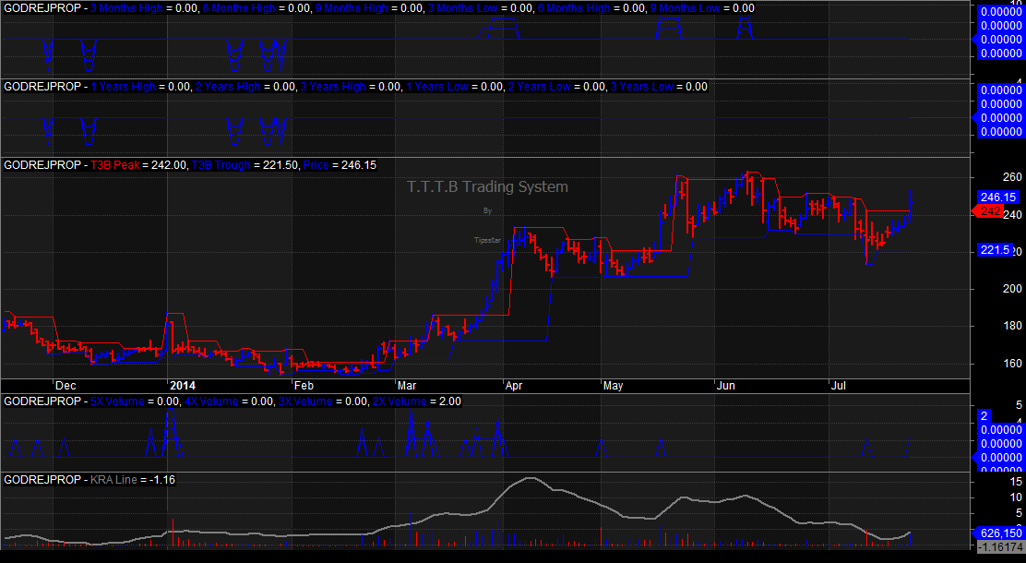Select the '2 Years Low' label
The width and height of the screenshot is (1026, 563).
tap(539, 87)
